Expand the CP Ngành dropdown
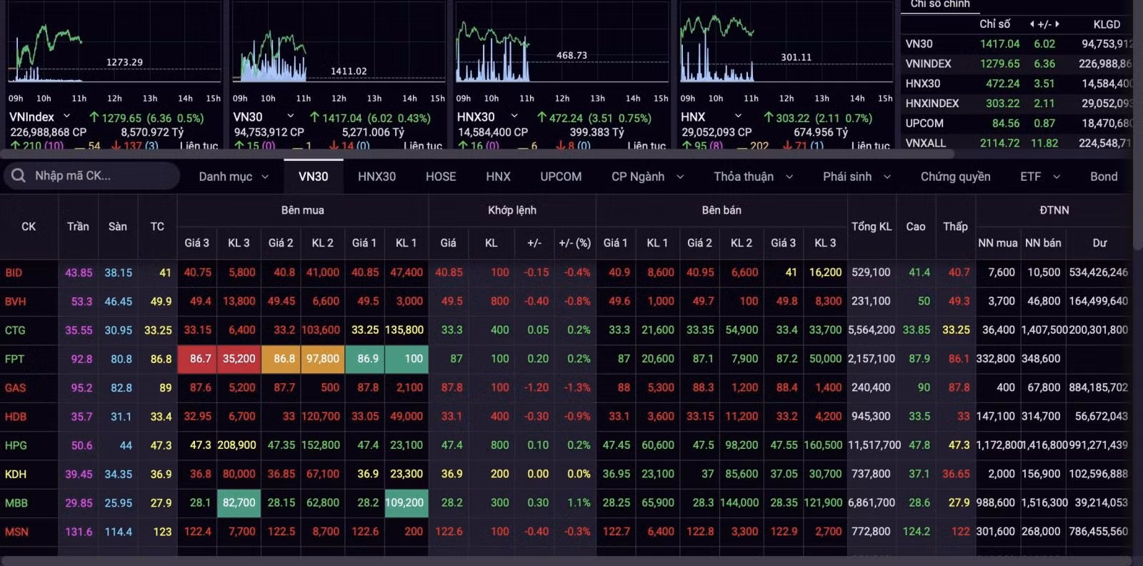Screen dimensions: 1143x566 (x=647, y=177)
